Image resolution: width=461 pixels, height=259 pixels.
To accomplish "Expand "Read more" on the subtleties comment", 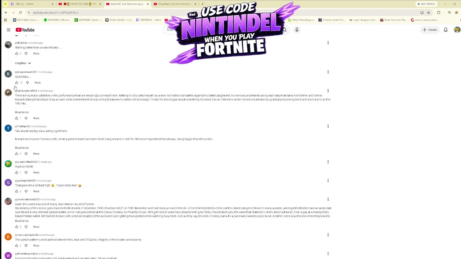I will (x=22, y=112).
